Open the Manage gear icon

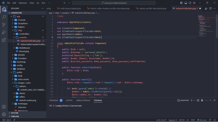(4, 114)
